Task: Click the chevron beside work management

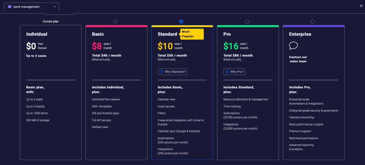Action: coord(55,7)
